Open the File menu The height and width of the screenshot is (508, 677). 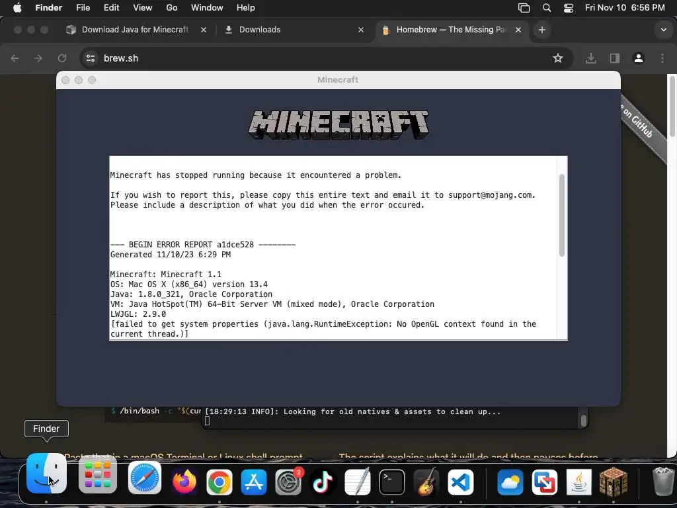coord(83,8)
